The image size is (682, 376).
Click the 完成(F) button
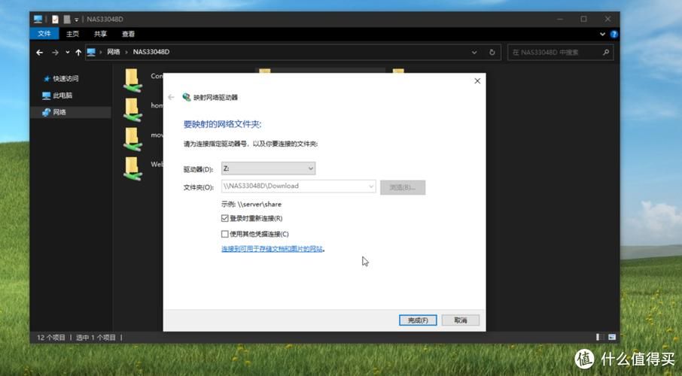point(418,320)
